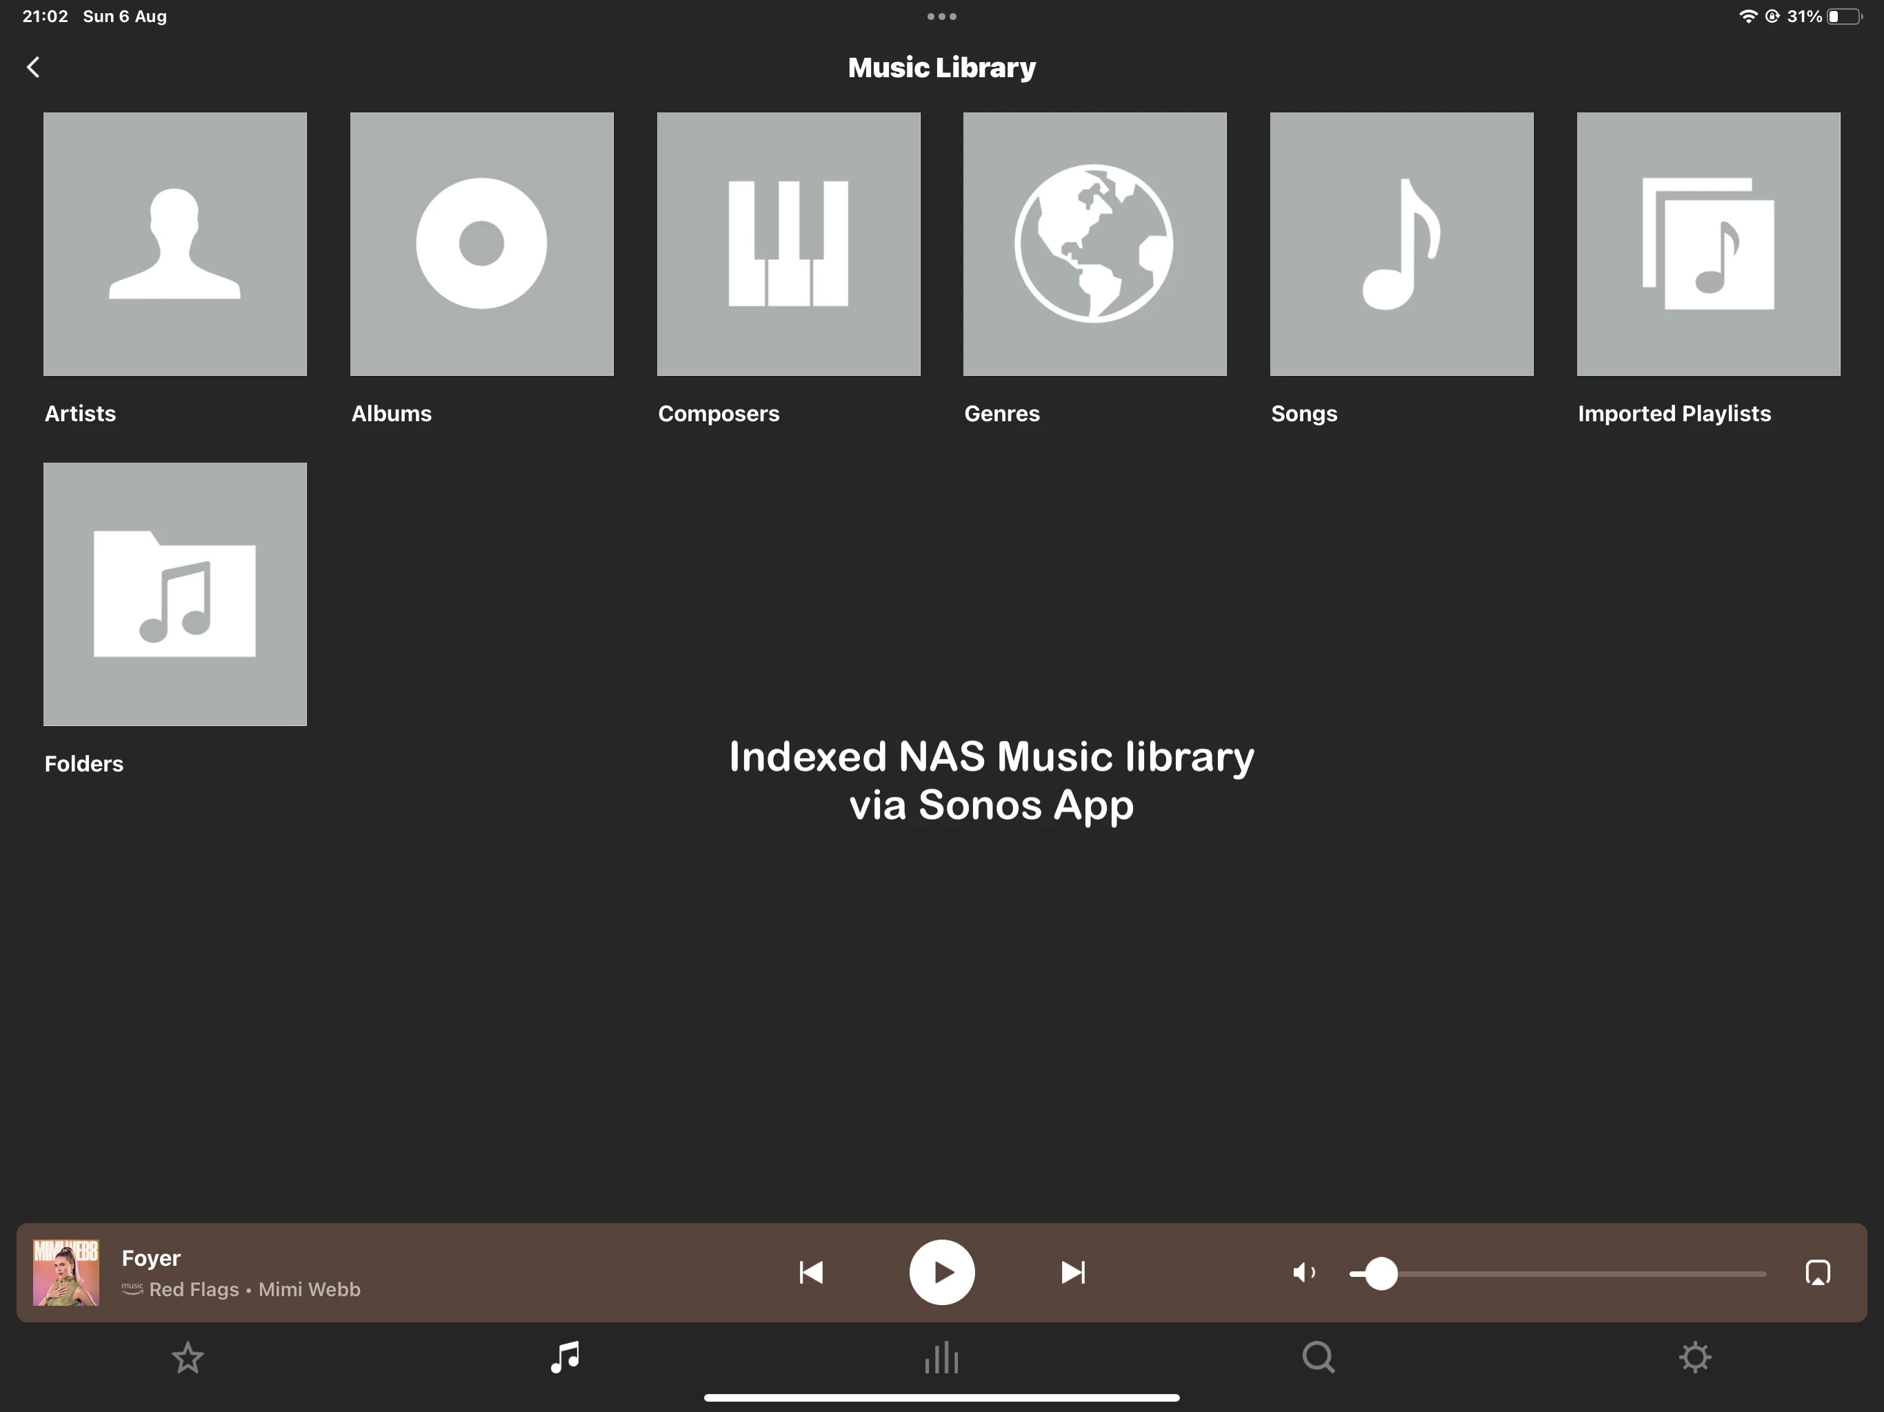Tap the Mimi Webb album art thumbnail
Screen dimensions: 1884x1412
[x=66, y=1272]
